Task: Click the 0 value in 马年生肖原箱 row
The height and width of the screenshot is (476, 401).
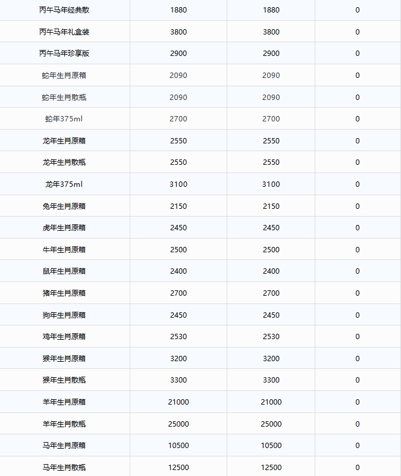Action: pyautogui.click(x=358, y=445)
